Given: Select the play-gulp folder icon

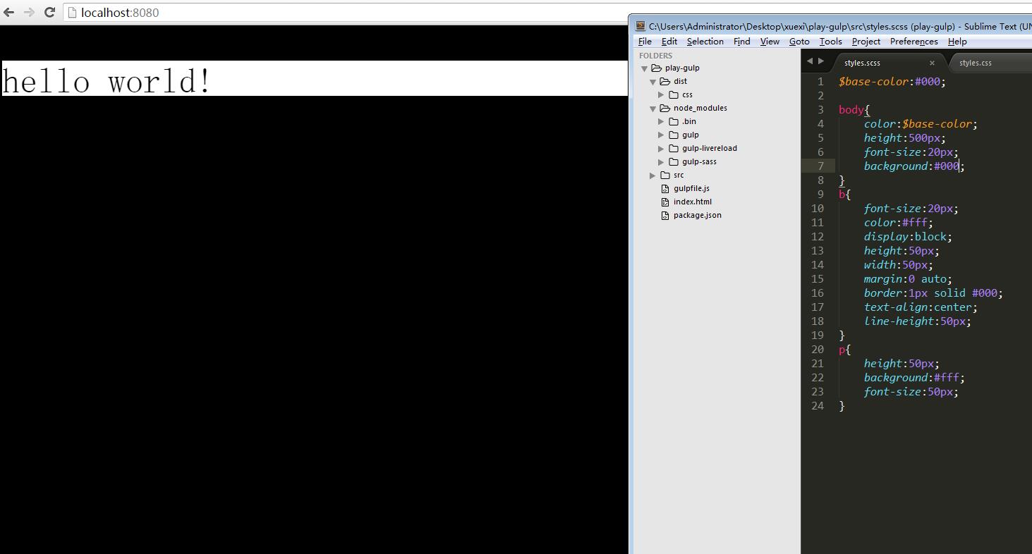Looking at the screenshot, I should 656,68.
